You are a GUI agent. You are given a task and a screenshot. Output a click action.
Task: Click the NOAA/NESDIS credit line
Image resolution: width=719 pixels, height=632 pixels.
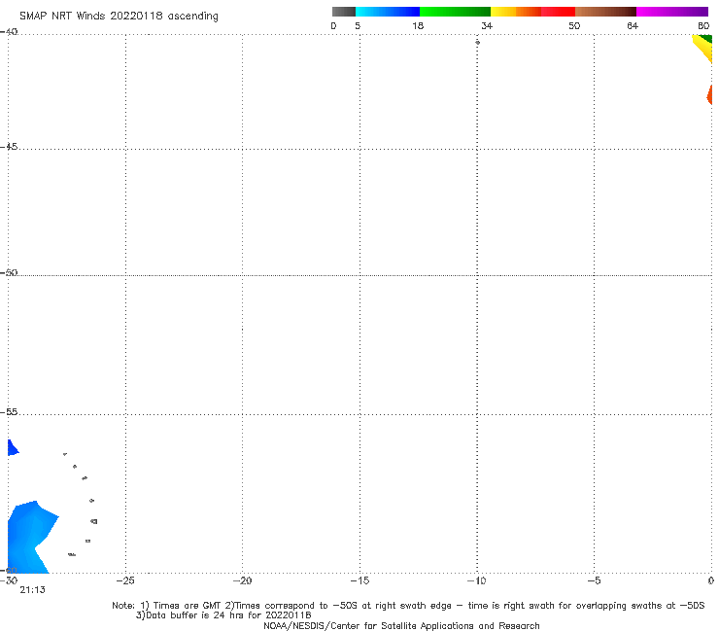coord(401,625)
